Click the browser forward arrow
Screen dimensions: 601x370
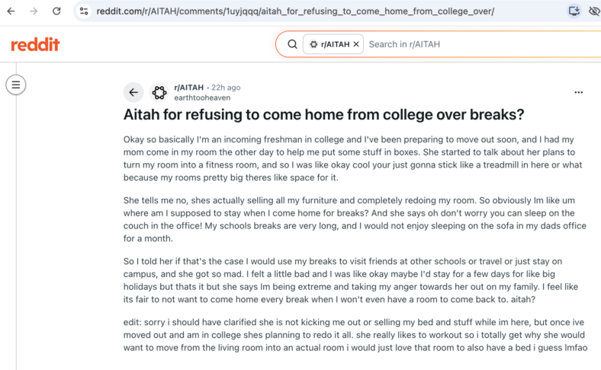(34, 11)
